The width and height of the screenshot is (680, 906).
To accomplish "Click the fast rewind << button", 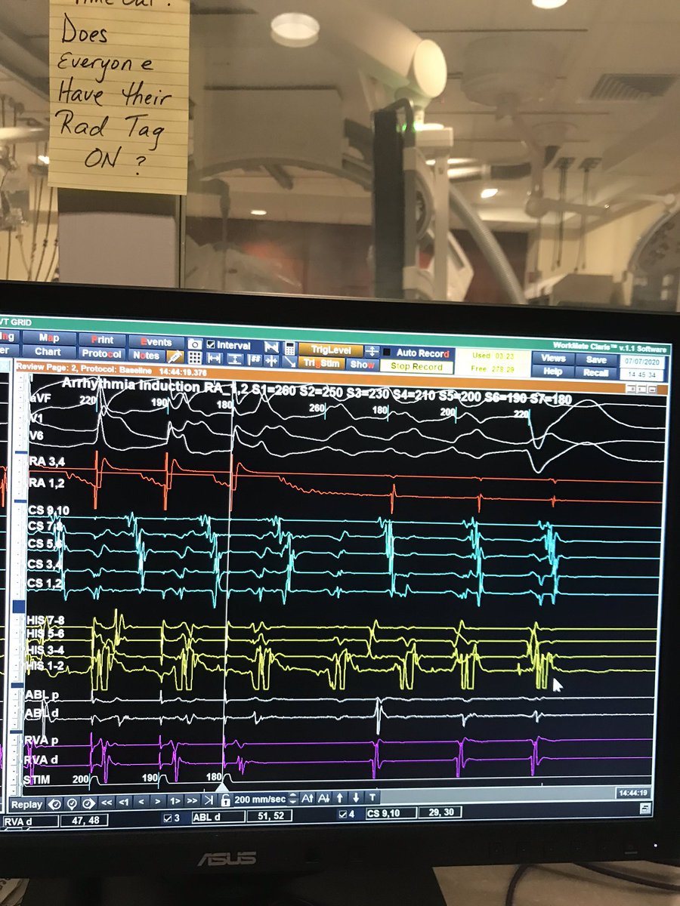I will click(x=107, y=803).
